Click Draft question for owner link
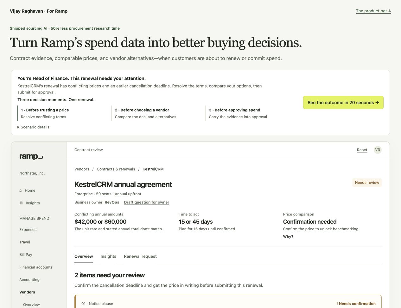This screenshot has height=308, width=401. (147, 202)
